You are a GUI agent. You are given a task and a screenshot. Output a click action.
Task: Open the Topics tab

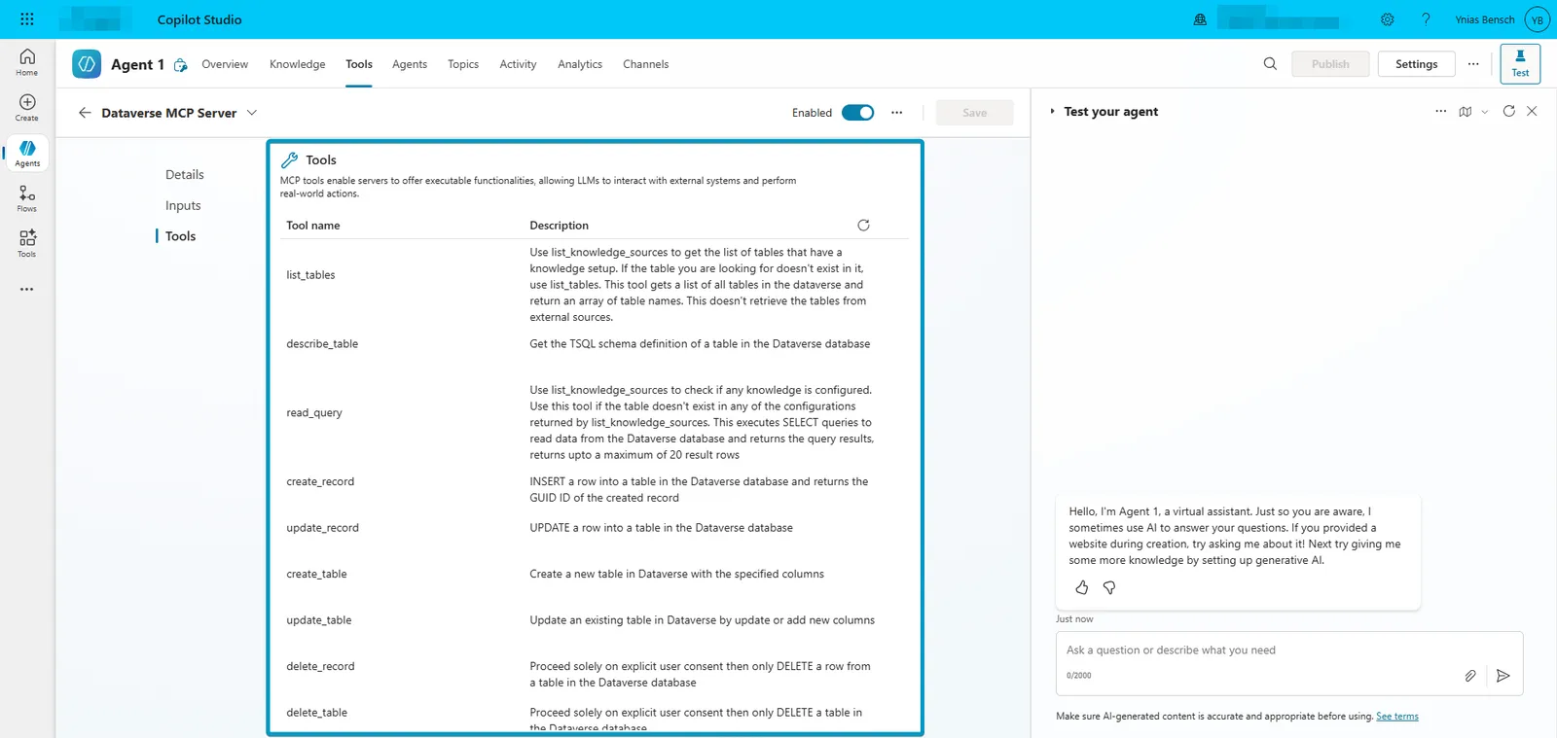(x=463, y=64)
